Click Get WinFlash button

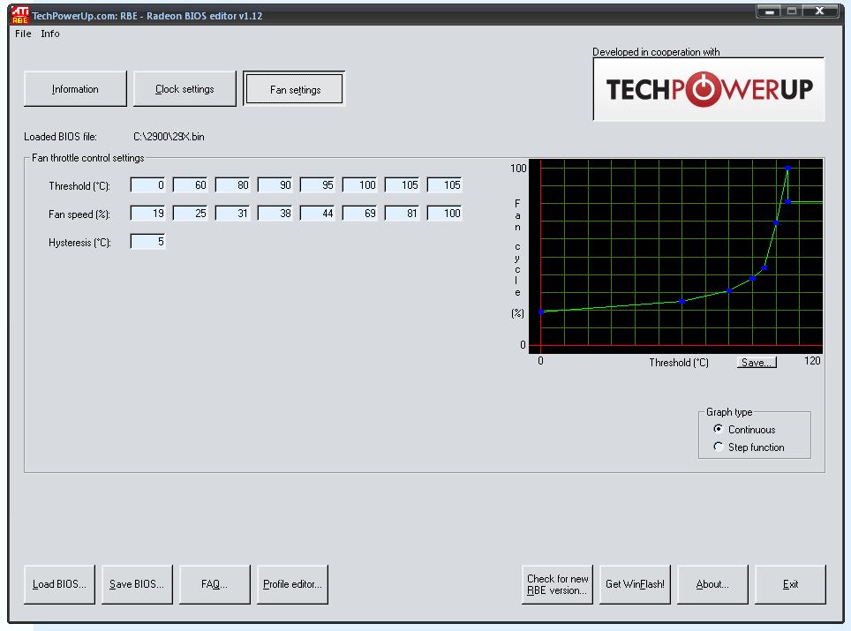pos(635,584)
